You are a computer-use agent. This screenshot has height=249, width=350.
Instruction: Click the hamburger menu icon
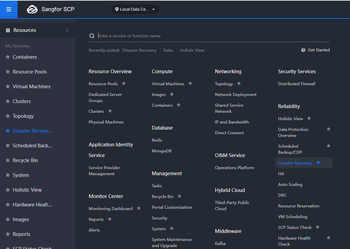pyautogui.click(x=9, y=9)
